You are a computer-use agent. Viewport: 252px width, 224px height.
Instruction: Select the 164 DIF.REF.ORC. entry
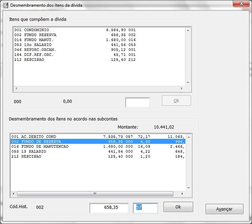coord(75,55)
